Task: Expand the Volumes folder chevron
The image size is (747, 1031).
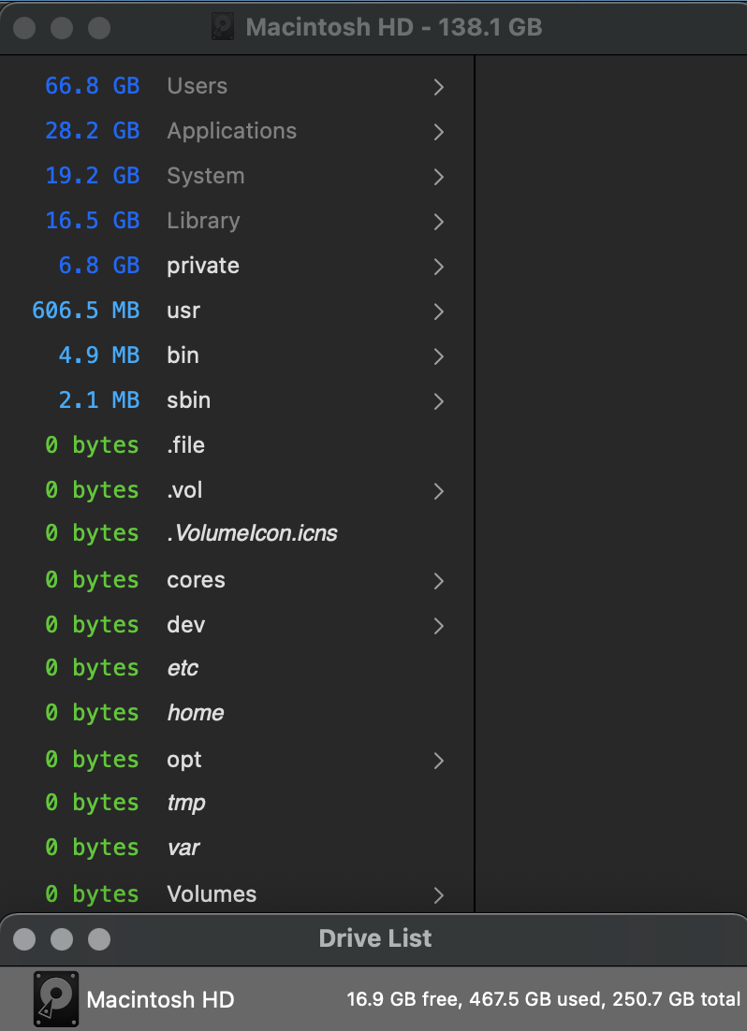Action: 438,895
